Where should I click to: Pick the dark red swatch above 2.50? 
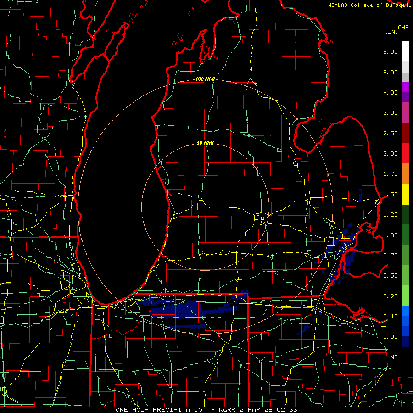[405, 133]
